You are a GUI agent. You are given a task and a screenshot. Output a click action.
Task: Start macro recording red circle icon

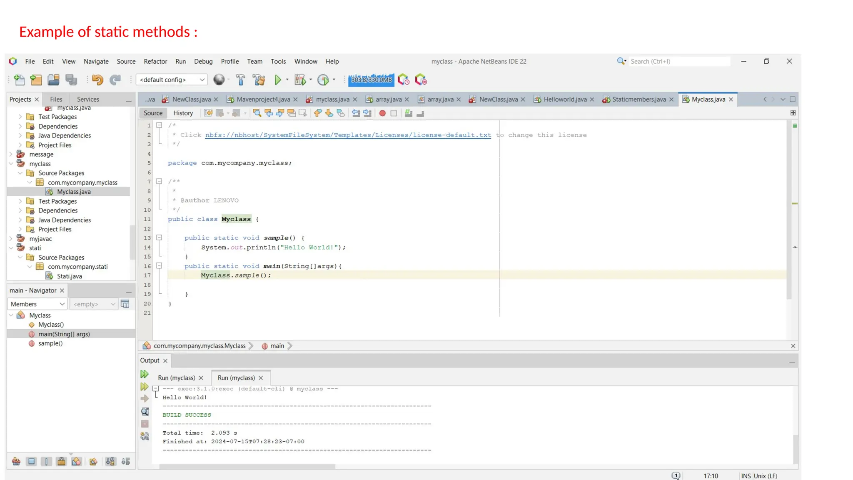tap(382, 113)
